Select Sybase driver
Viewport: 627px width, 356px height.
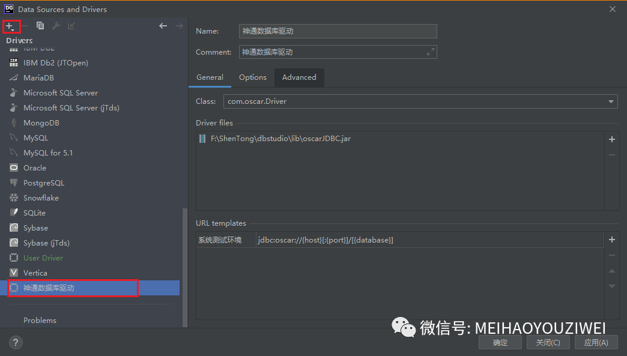90,228
